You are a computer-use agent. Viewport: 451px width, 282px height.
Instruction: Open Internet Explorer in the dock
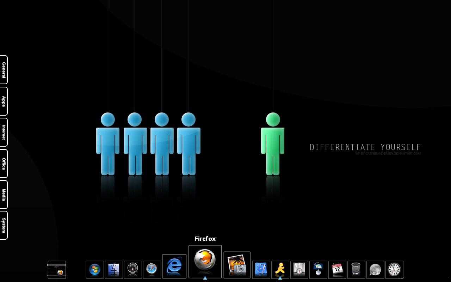pos(174,266)
